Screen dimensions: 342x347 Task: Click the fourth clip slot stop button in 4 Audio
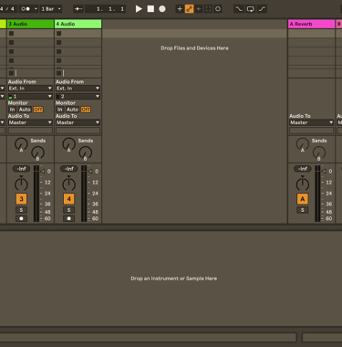(x=59, y=60)
